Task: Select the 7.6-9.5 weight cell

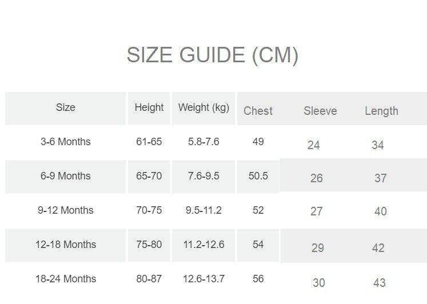Action: [203, 176]
